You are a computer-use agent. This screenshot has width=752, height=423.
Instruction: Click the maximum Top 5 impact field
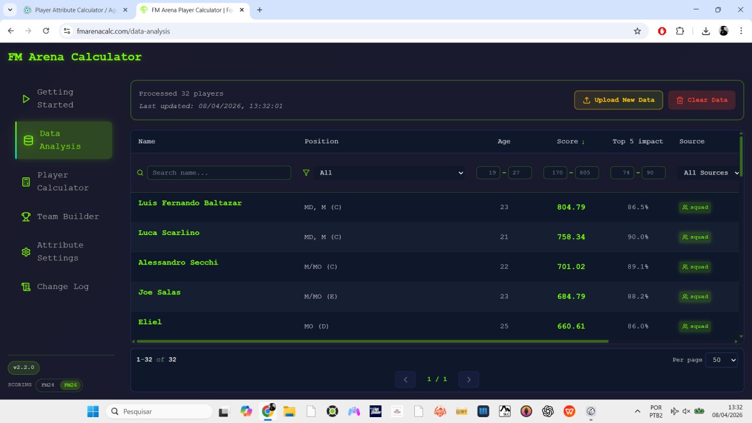pyautogui.click(x=654, y=173)
